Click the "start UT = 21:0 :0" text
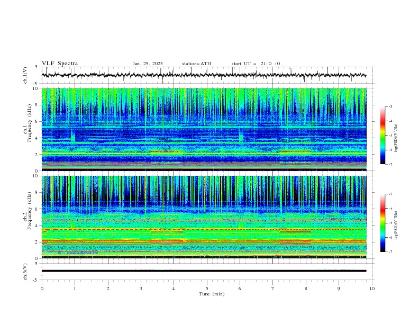Image resolution: width=419 pixels, height=324 pixels. click(256, 64)
